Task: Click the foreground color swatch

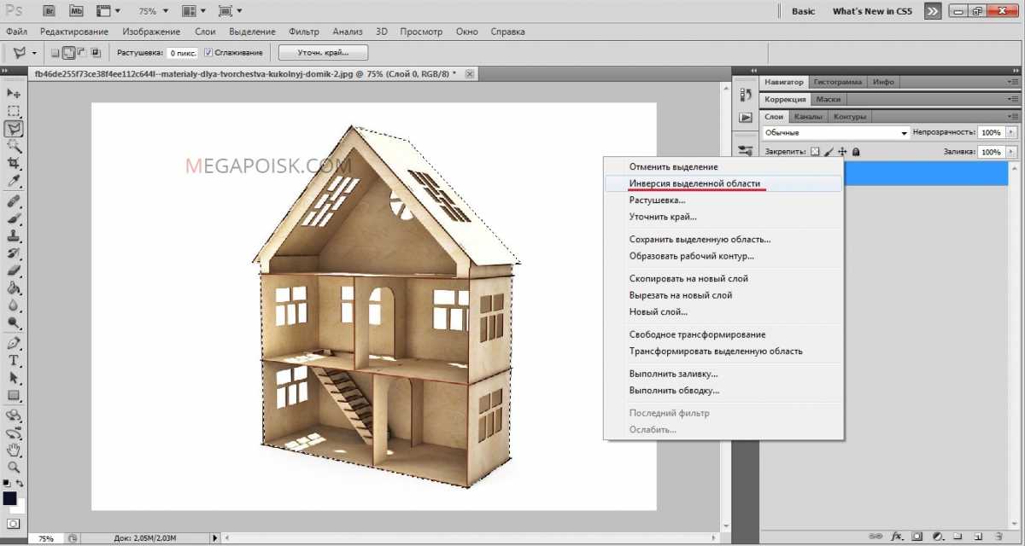Action: 10,498
